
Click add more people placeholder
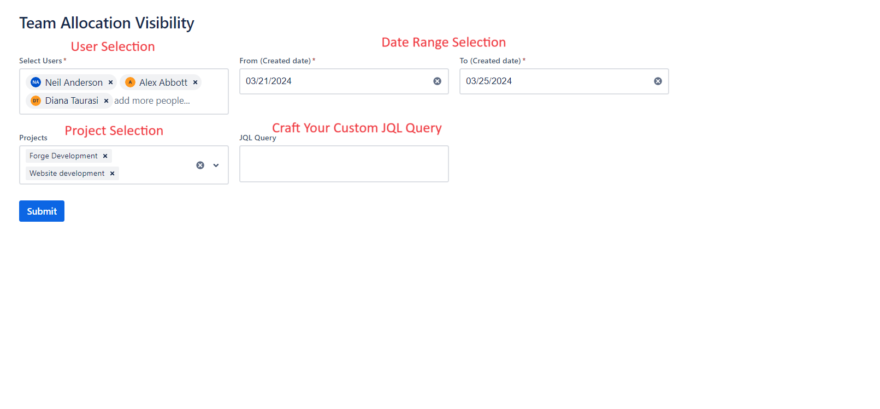152,101
